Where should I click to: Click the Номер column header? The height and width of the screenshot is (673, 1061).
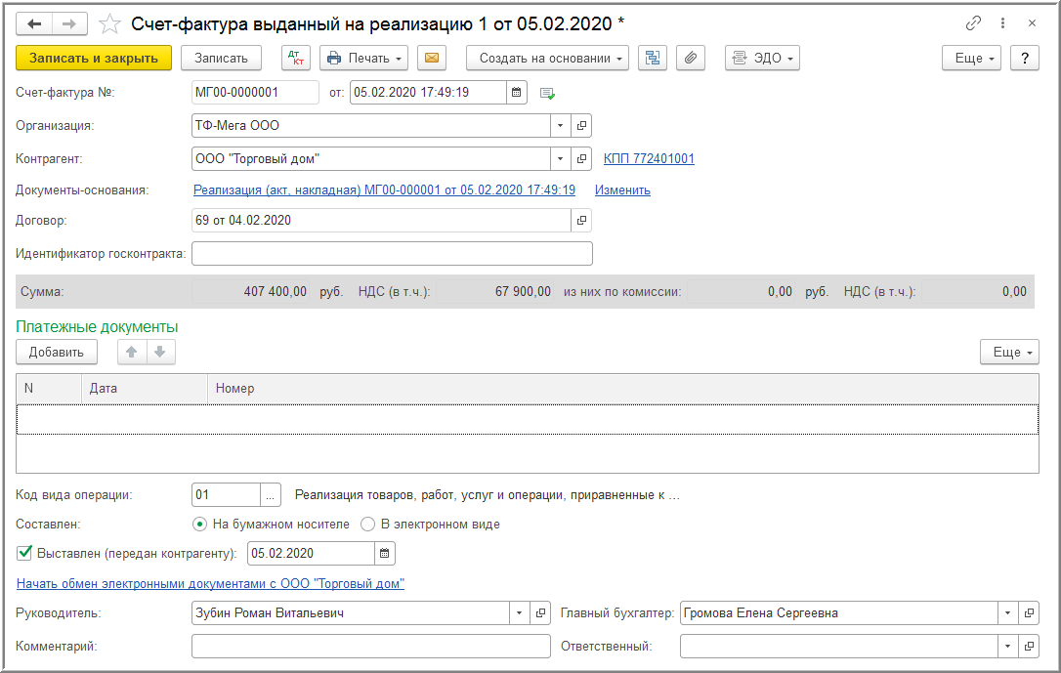pyautogui.click(x=622, y=388)
